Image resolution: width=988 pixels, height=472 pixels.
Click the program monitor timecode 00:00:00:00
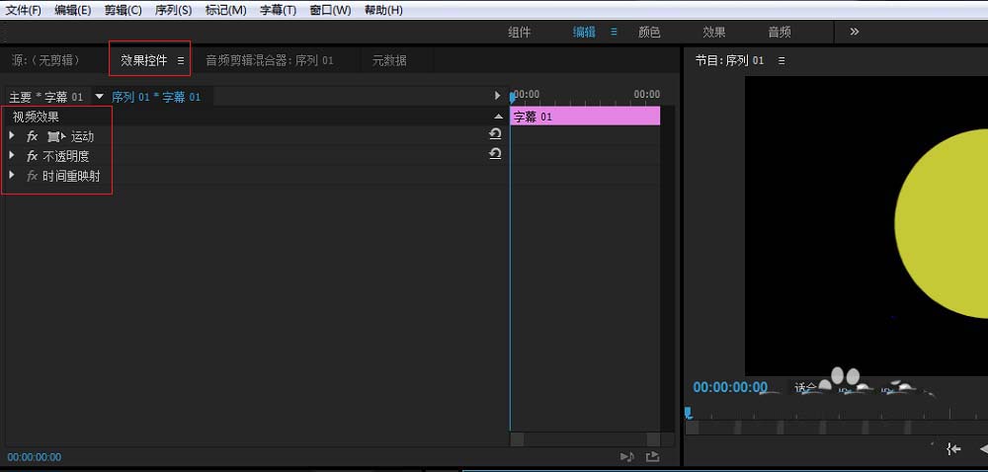tap(730, 388)
